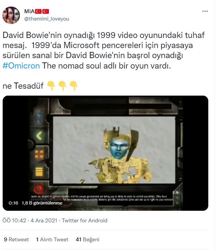Open the @themimi_loveyou handle
Viewport: 216px width, 251px height.
click(x=47, y=19)
